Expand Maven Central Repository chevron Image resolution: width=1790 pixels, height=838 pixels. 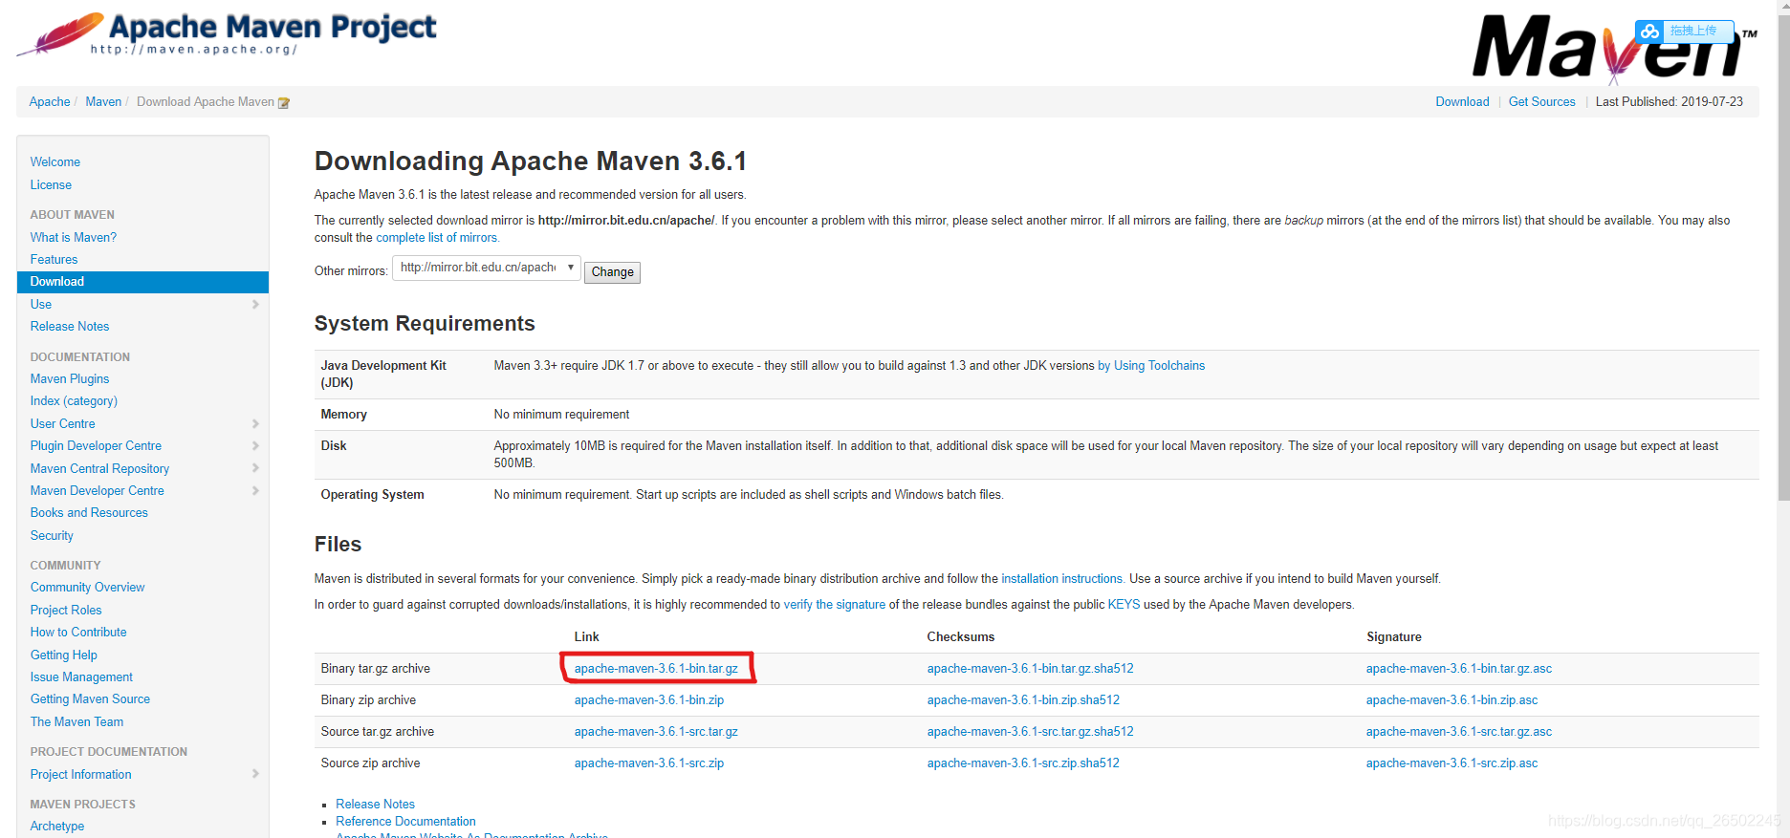(x=255, y=468)
